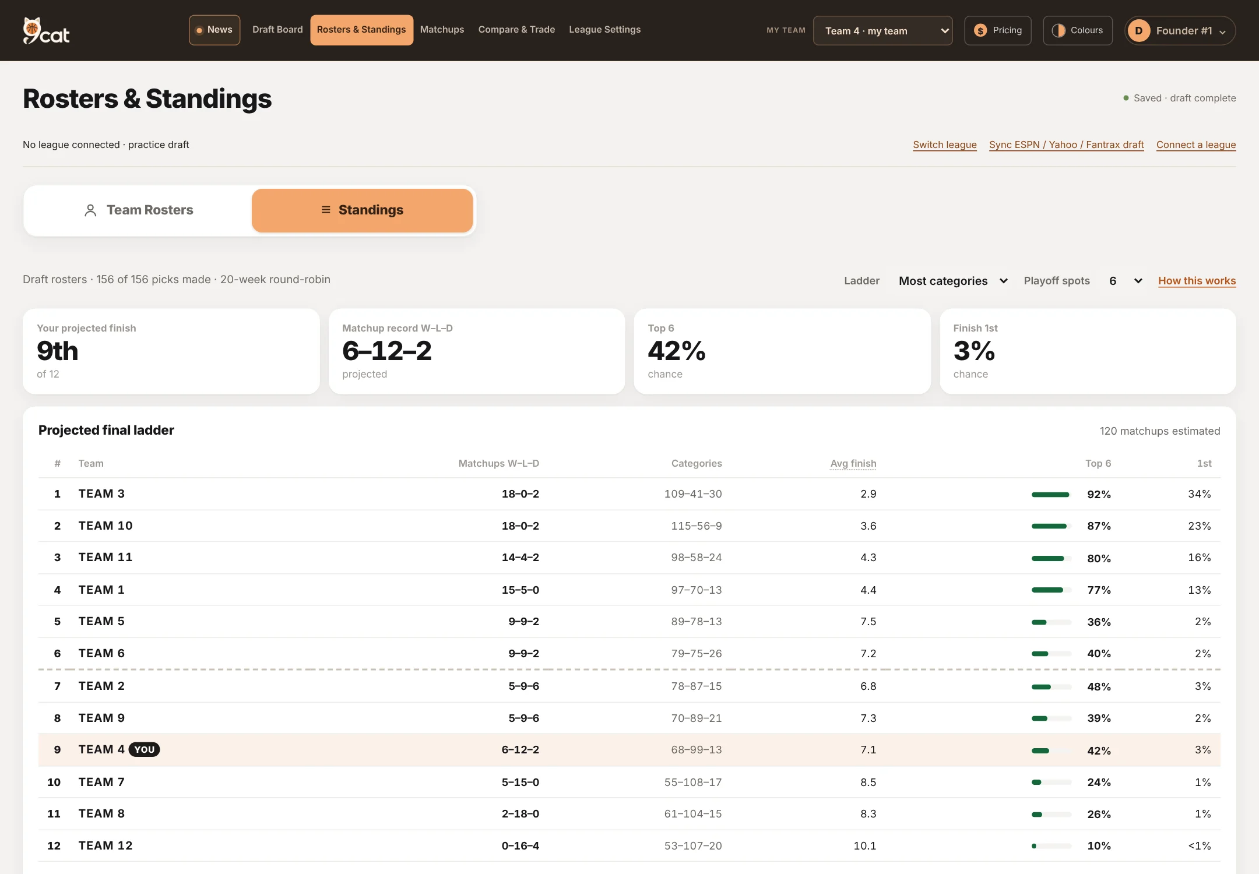Click the list icon in Standings tab
This screenshot has width=1259, height=874.
click(x=326, y=210)
